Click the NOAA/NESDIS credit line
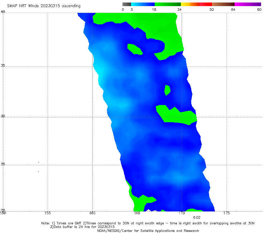This screenshot has width=265, height=233. (x=148, y=231)
